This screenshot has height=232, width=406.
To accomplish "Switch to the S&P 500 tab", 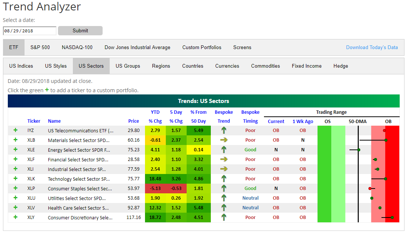I will 40,47.
